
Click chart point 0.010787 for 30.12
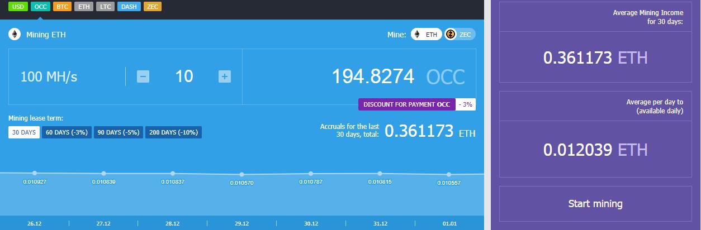(311, 174)
